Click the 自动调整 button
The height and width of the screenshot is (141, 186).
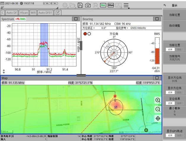click(174, 26)
